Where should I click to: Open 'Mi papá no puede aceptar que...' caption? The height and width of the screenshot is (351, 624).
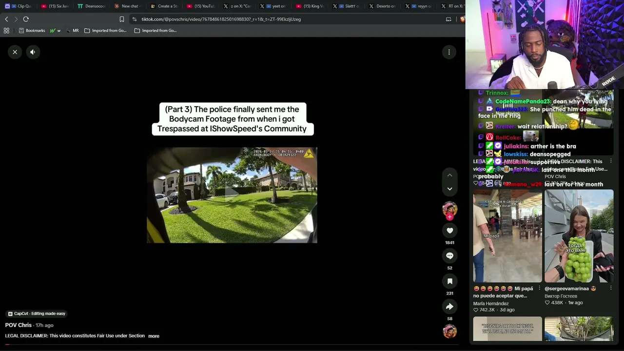504,292
